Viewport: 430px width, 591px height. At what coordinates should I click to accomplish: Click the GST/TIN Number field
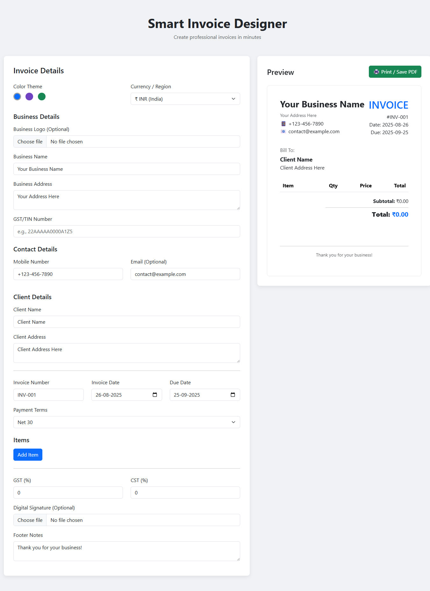coord(127,231)
